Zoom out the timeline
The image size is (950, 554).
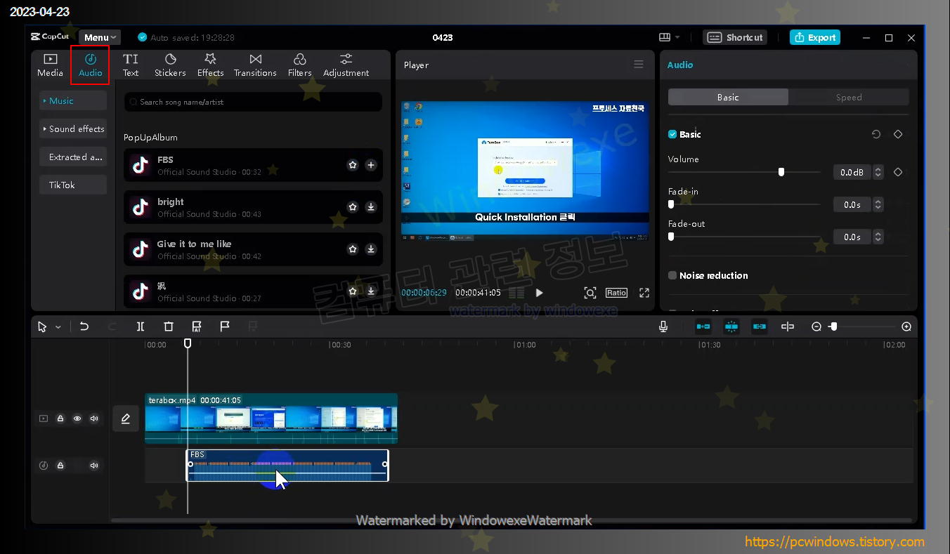click(816, 327)
